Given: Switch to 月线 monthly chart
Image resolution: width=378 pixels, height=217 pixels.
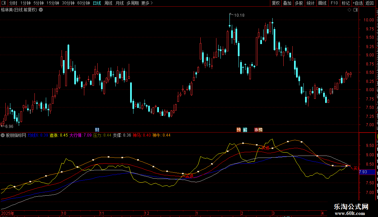Looking at the screenshot, I should pyautogui.click(x=119, y=3).
